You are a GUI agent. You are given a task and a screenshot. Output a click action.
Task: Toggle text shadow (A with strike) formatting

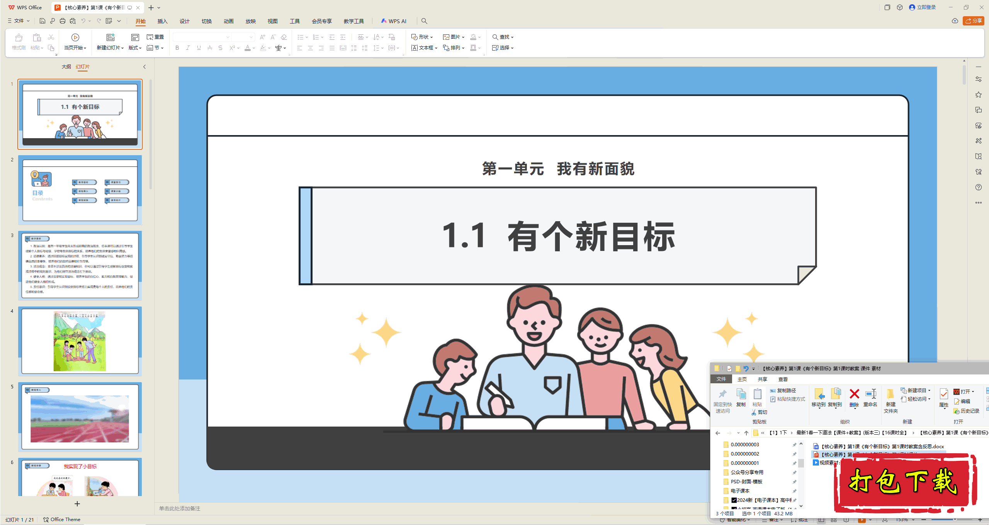click(209, 48)
